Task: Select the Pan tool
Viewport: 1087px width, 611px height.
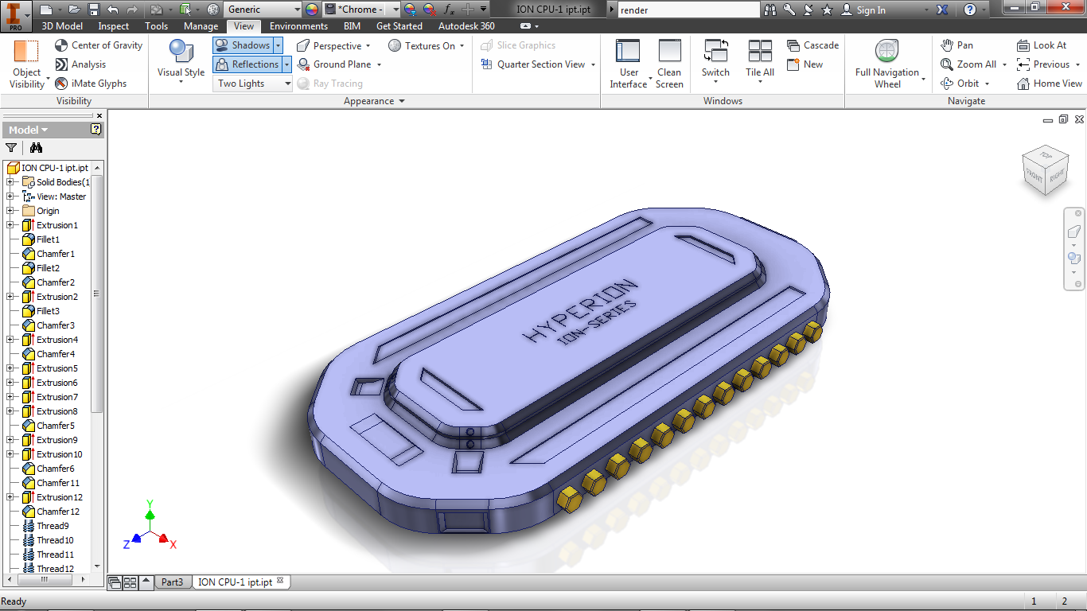Action: pos(956,45)
